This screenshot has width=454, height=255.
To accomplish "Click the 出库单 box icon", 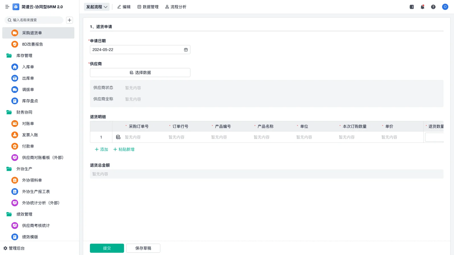I will coord(15,78).
